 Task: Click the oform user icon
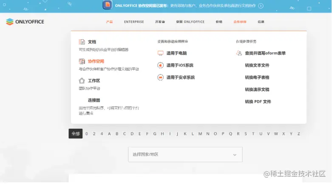click(x=239, y=53)
